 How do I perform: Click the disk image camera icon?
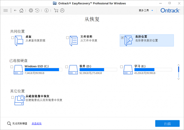(x=19, y=100)
